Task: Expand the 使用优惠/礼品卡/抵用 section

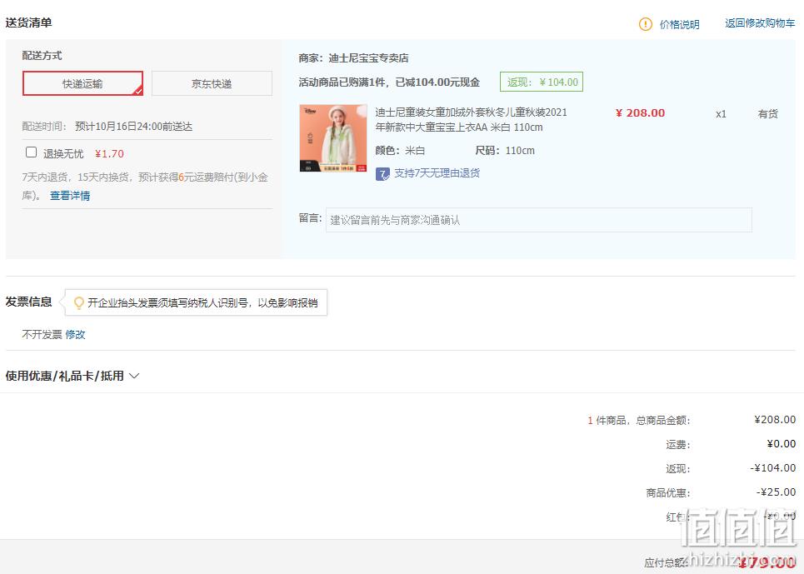Action: pyautogui.click(x=72, y=376)
